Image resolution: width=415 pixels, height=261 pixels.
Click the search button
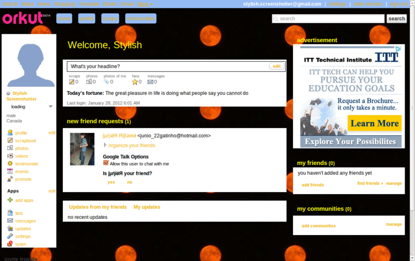pos(396,19)
